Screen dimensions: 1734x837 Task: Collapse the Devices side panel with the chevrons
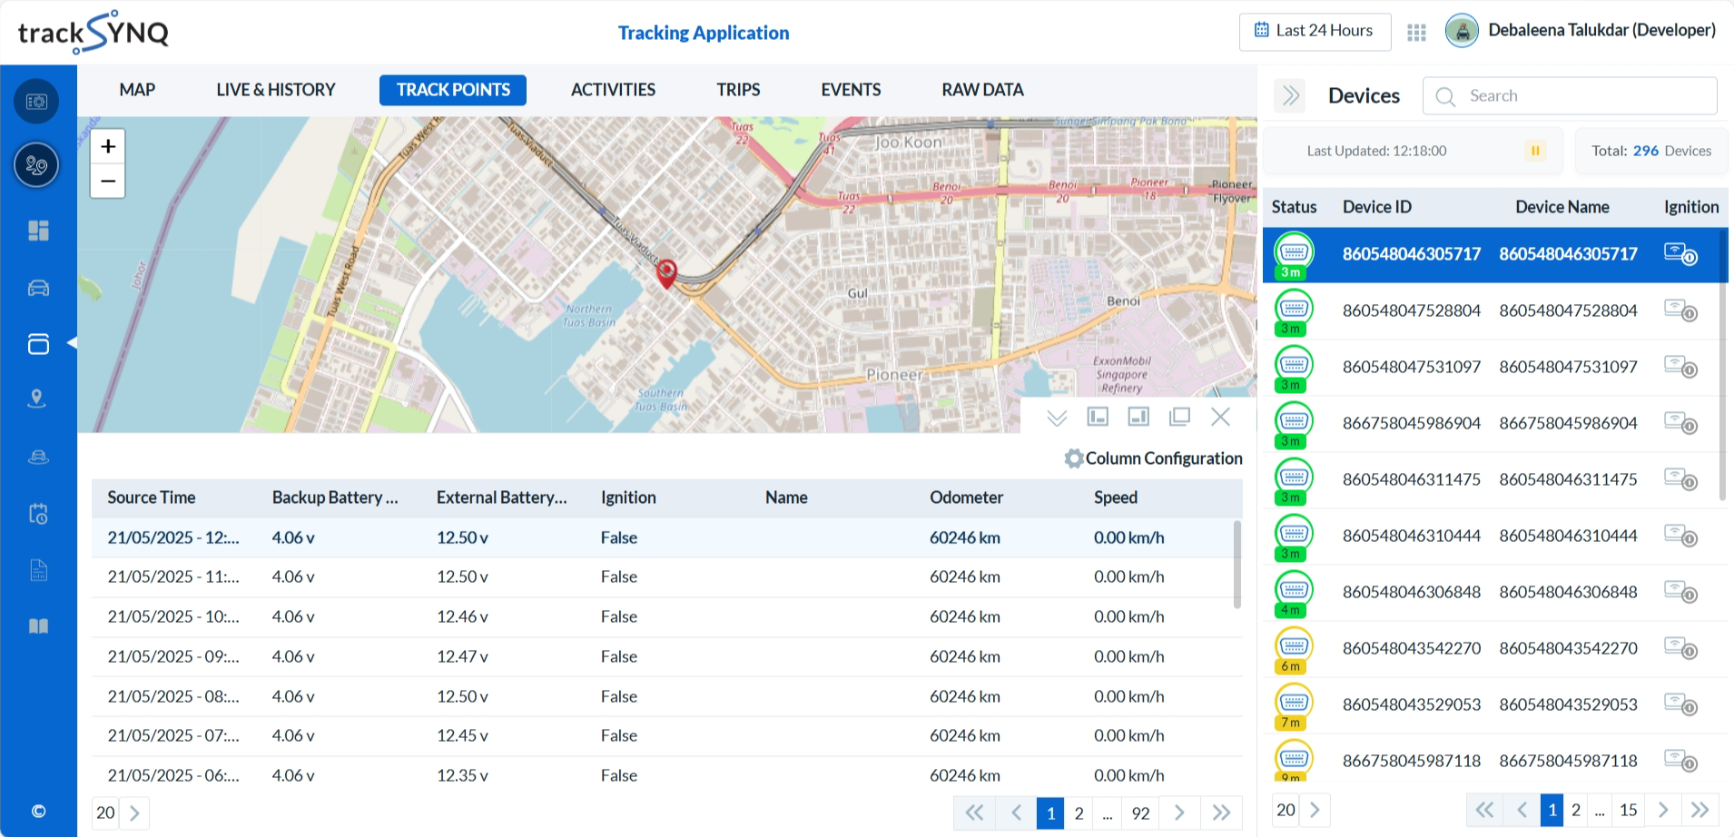(x=1289, y=95)
